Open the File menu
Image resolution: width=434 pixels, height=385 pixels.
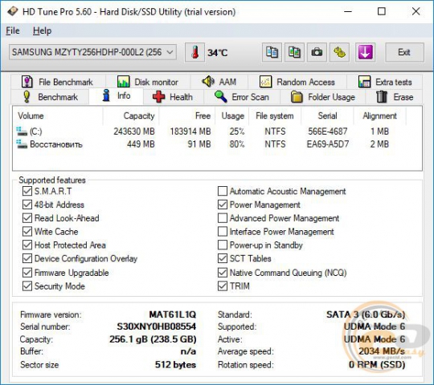pyautogui.click(x=13, y=30)
